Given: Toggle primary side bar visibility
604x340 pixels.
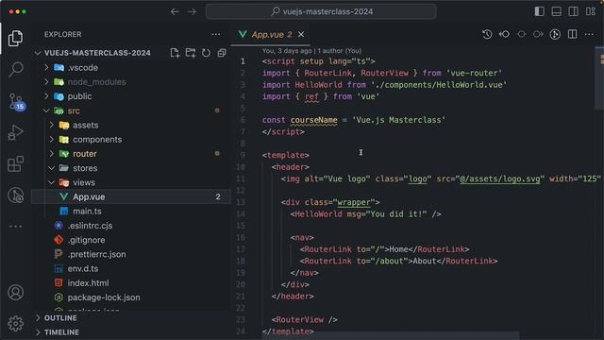Looking at the screenshot, I should coord(539,11).
